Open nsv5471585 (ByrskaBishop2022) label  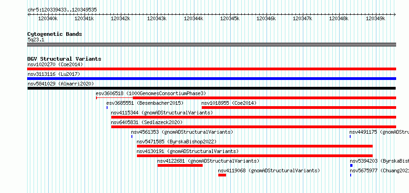[x=176, y=142]
